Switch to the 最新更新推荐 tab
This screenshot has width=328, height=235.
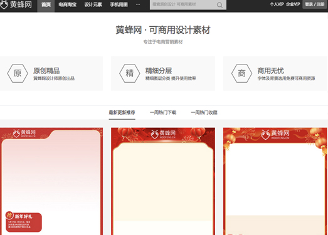122,112
